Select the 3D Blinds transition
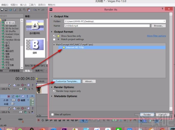 [10, 23]
